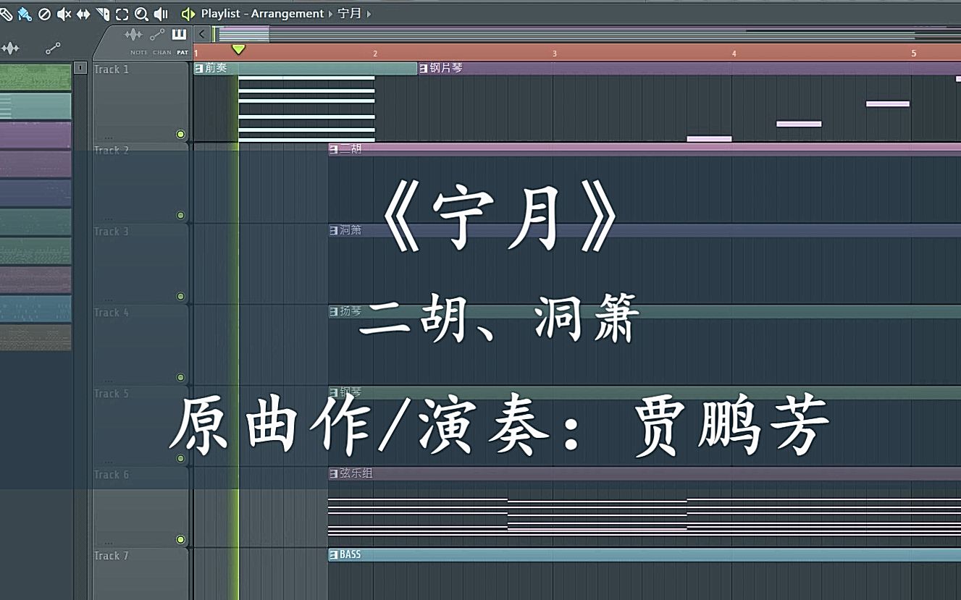Select the Paint brush tool
Image resolution: width=961 pixels, height=600 pixels.
click(x=25, y=14)
